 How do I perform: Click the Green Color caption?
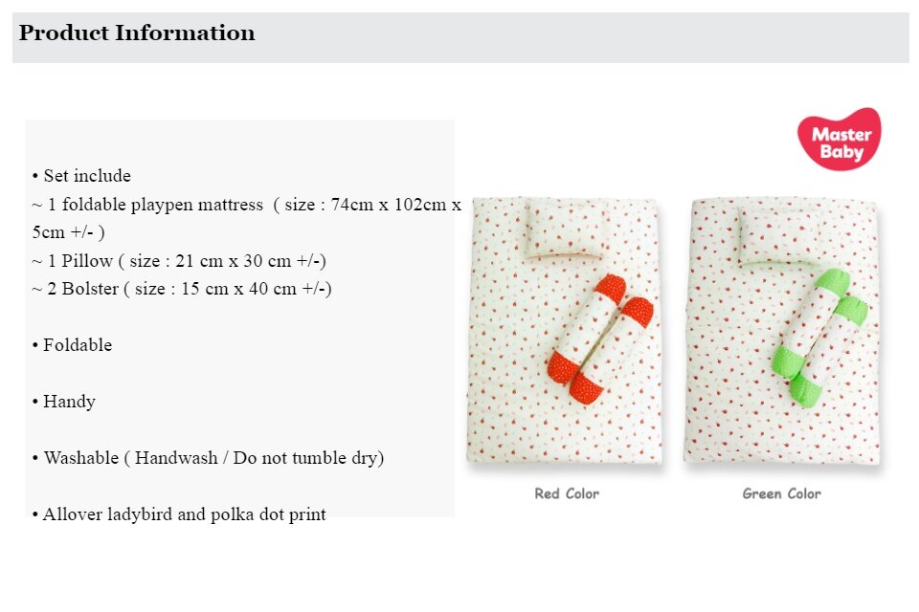(x=781, y=493)
